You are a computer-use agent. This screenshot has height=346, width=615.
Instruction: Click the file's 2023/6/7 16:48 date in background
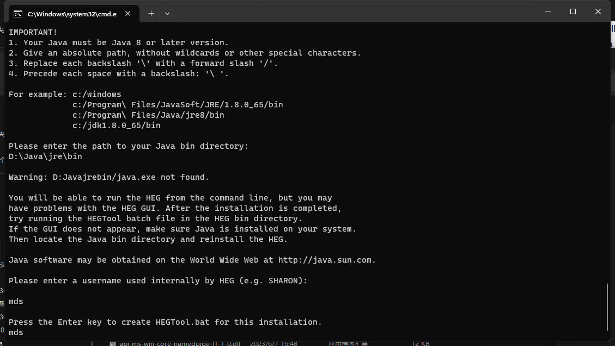click(274, 344)
